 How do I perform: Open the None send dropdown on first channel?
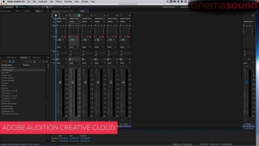point(61,47)
